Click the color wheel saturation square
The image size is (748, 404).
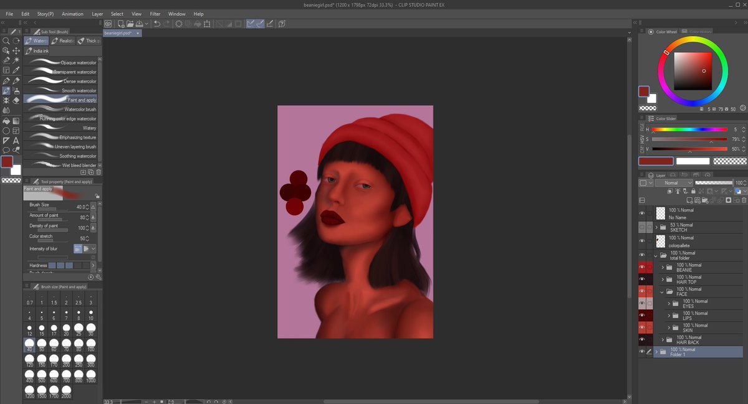[693, 71]
